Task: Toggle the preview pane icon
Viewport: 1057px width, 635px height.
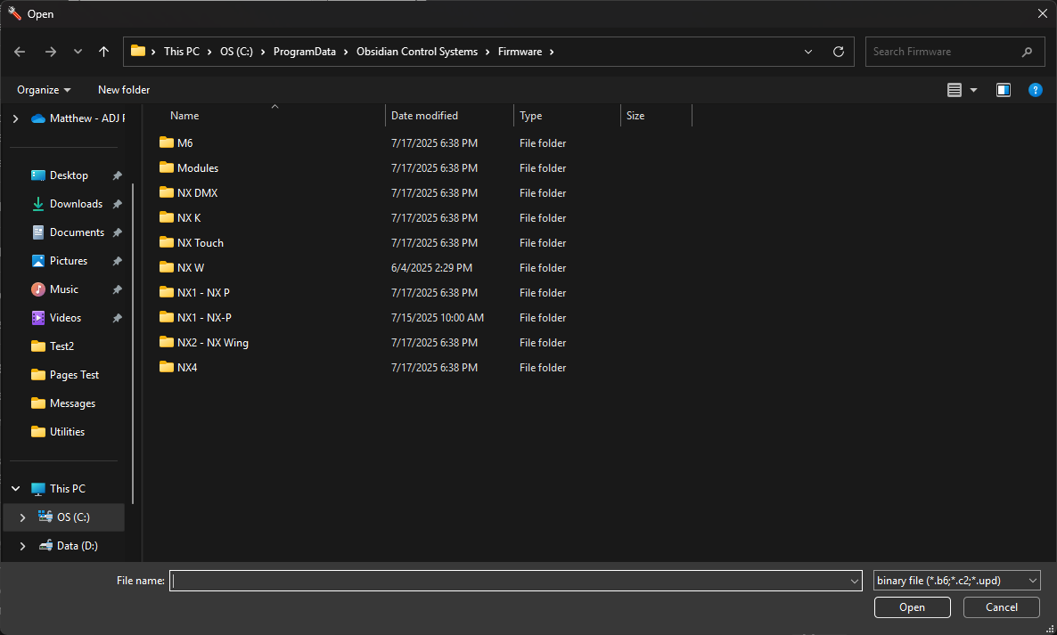Action: pos(1004,90)
